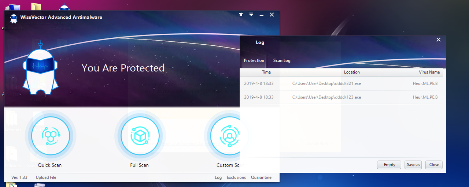Open the Exclusions list link
469x187 pixels.
236,177
